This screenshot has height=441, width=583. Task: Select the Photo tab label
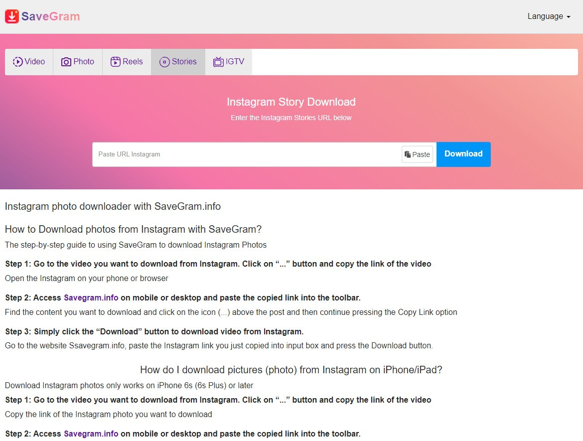(x=84, y=62)
